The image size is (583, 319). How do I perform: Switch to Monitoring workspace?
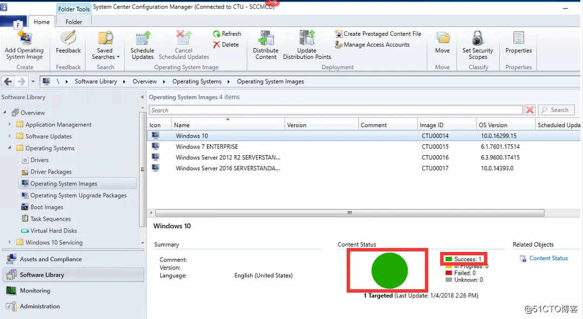pyautogui.click(x=73, y=290)
